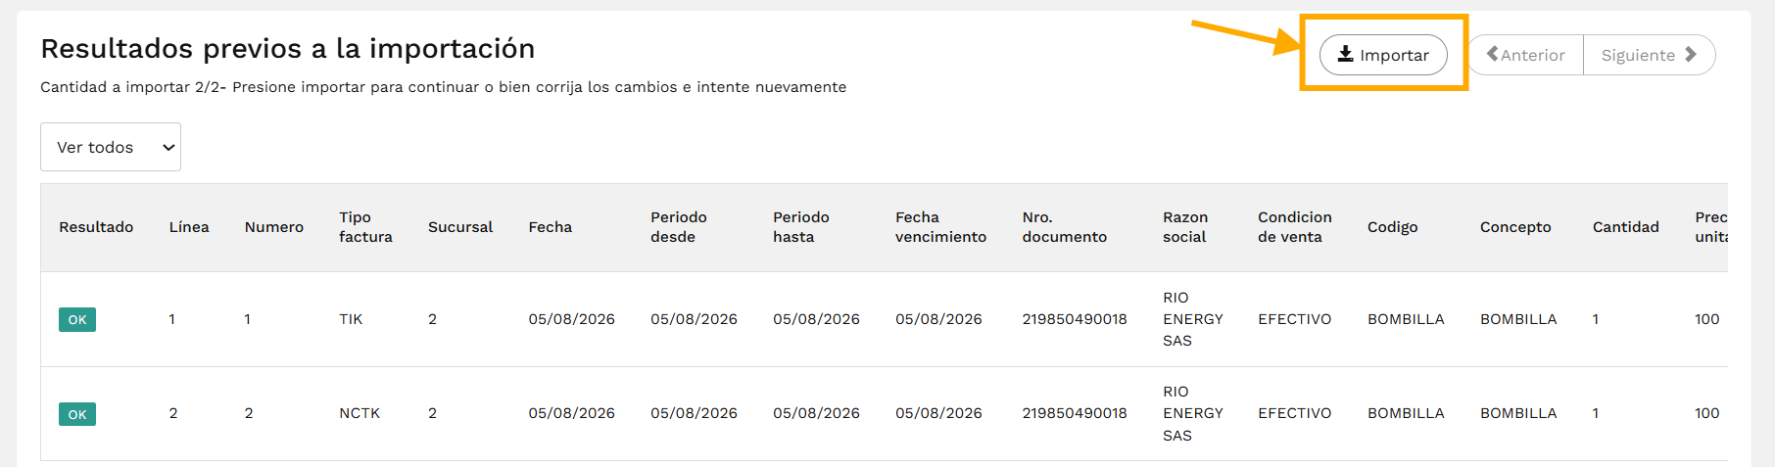Viewport: 1775px width, 467px height.
Task: Click RIO ENERGY SAS in first row
Action: (x=1193, y=319)
